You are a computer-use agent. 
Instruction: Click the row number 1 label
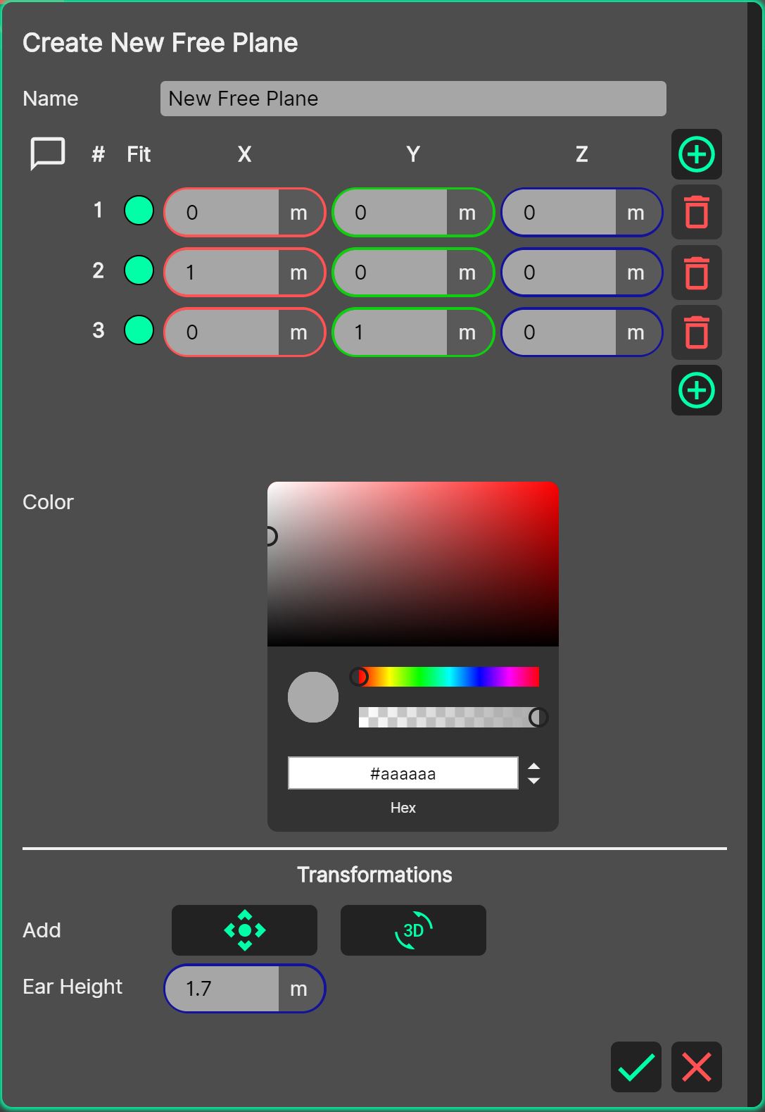click(x=98, y=210)
